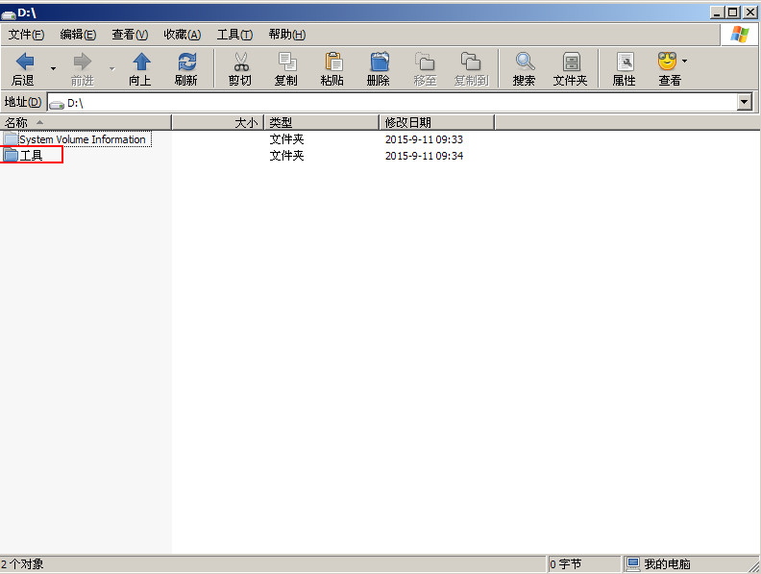The image size is (761, 574).
Task: Select the System Volume Information folder
Action: click(x=82, y=139)
